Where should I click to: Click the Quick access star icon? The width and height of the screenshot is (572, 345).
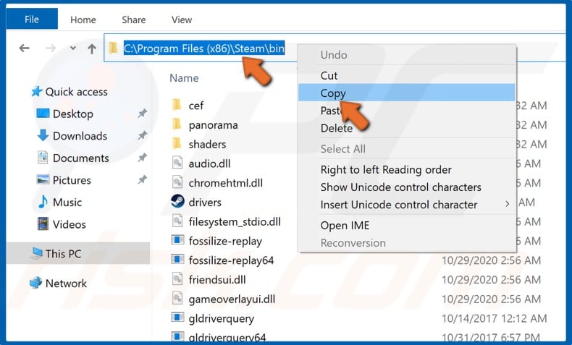(x=36, y=91)
